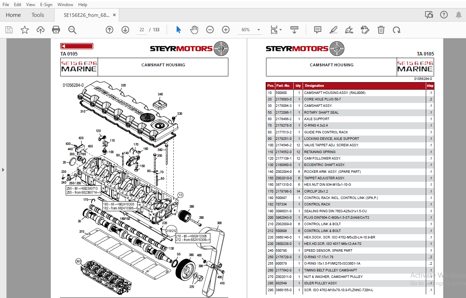Bookmark this document with the star icon
This screenshot has height=298, width=466.
click(25, 30)
